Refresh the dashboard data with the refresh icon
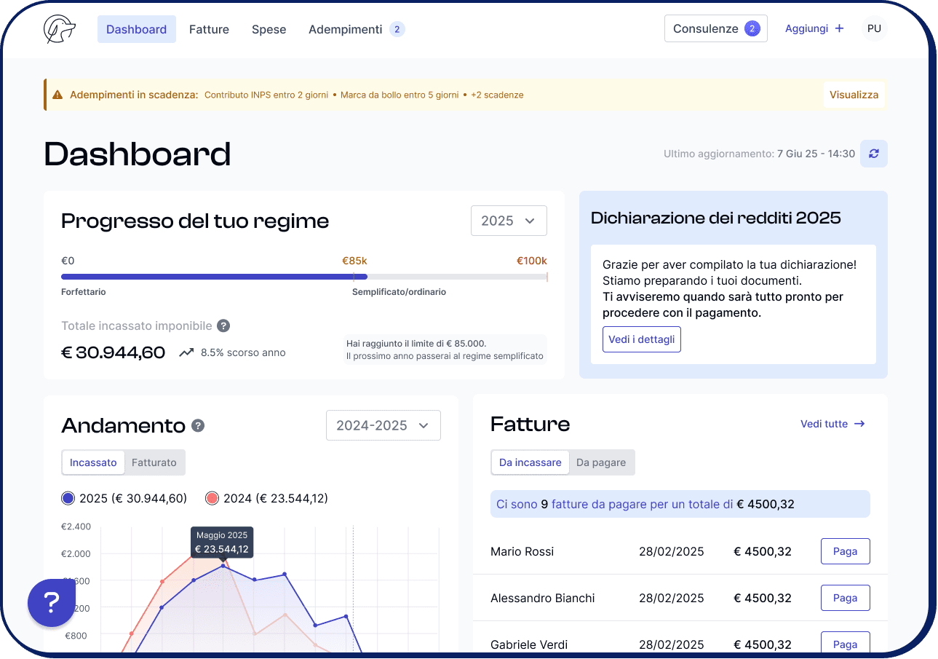The height and width of the screenshot is (659, 938). coord(873,154)
